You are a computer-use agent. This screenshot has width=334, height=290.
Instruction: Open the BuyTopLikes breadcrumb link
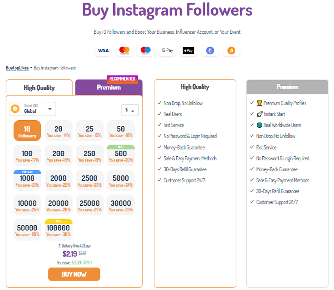(17, 68)
